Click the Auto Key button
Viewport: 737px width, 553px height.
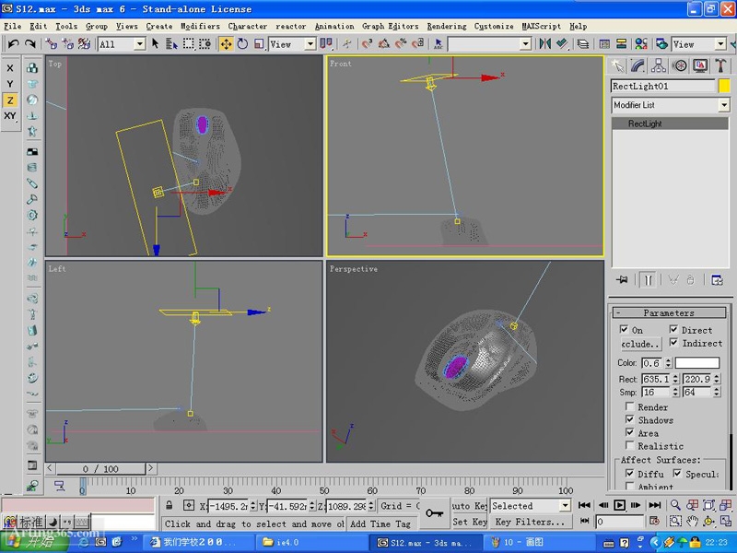[x=469, y=506]
